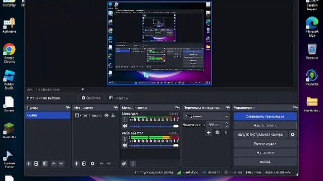Toggle eye visibility of screen capture source
The image size is (323, 181).
point(106,116)
